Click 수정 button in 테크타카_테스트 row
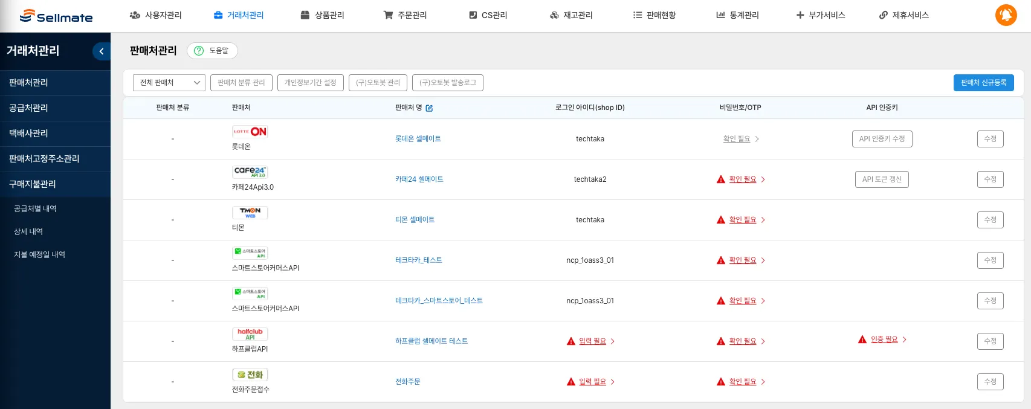1031x409 pixels. 990,260
